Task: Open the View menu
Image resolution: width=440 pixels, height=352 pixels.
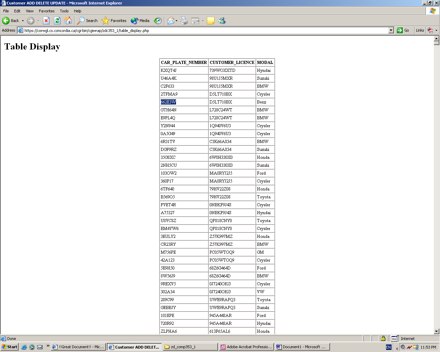Action: click(x=30, y=11)
